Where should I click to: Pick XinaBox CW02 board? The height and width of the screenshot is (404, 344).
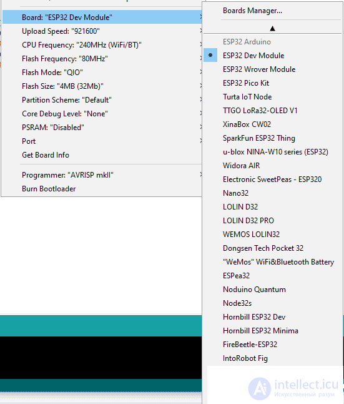(x=273, y=124)
